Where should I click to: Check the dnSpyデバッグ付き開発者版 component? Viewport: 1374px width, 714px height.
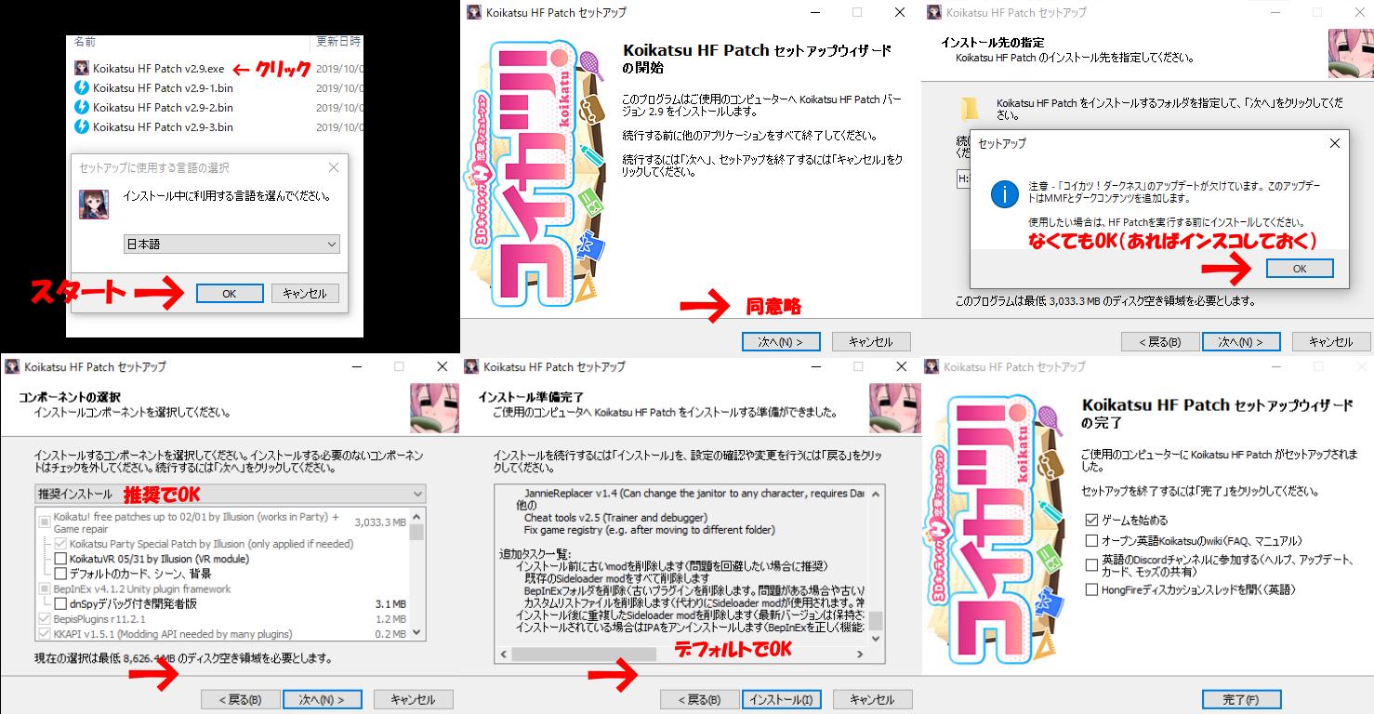(x=60, y=604)
